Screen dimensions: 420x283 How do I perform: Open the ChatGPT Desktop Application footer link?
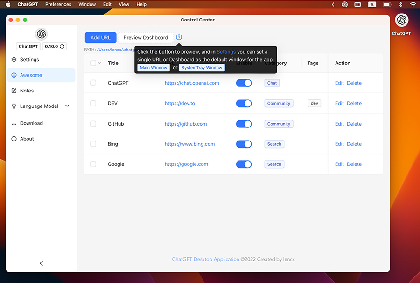point(205,259)
